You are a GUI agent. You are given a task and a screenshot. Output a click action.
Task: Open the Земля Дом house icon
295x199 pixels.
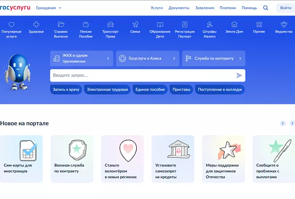pos(234,25)
